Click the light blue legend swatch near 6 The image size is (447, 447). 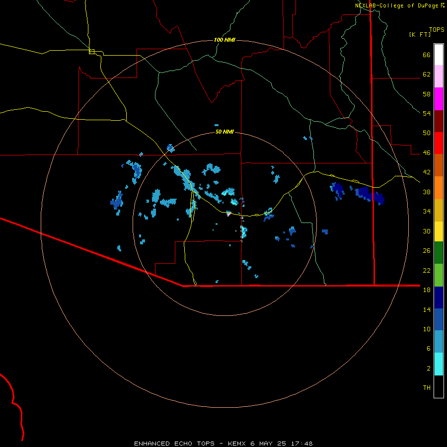(x=439, y=342)
